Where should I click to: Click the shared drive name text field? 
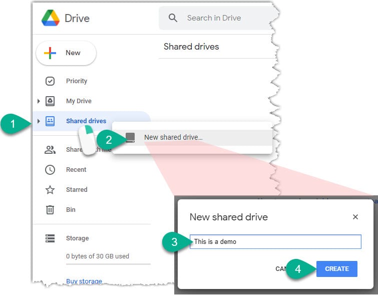pyautogui.click(x=275, y=241)
